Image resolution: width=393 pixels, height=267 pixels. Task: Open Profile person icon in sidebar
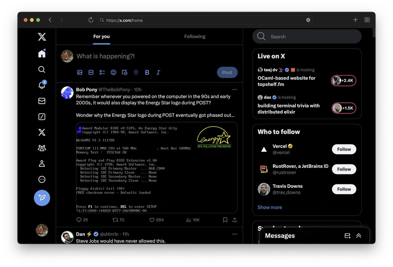pyautogui.click(x=42, y=164)
